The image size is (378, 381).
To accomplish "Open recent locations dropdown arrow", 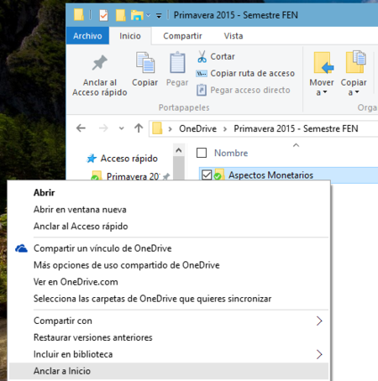I will [121, 128].
